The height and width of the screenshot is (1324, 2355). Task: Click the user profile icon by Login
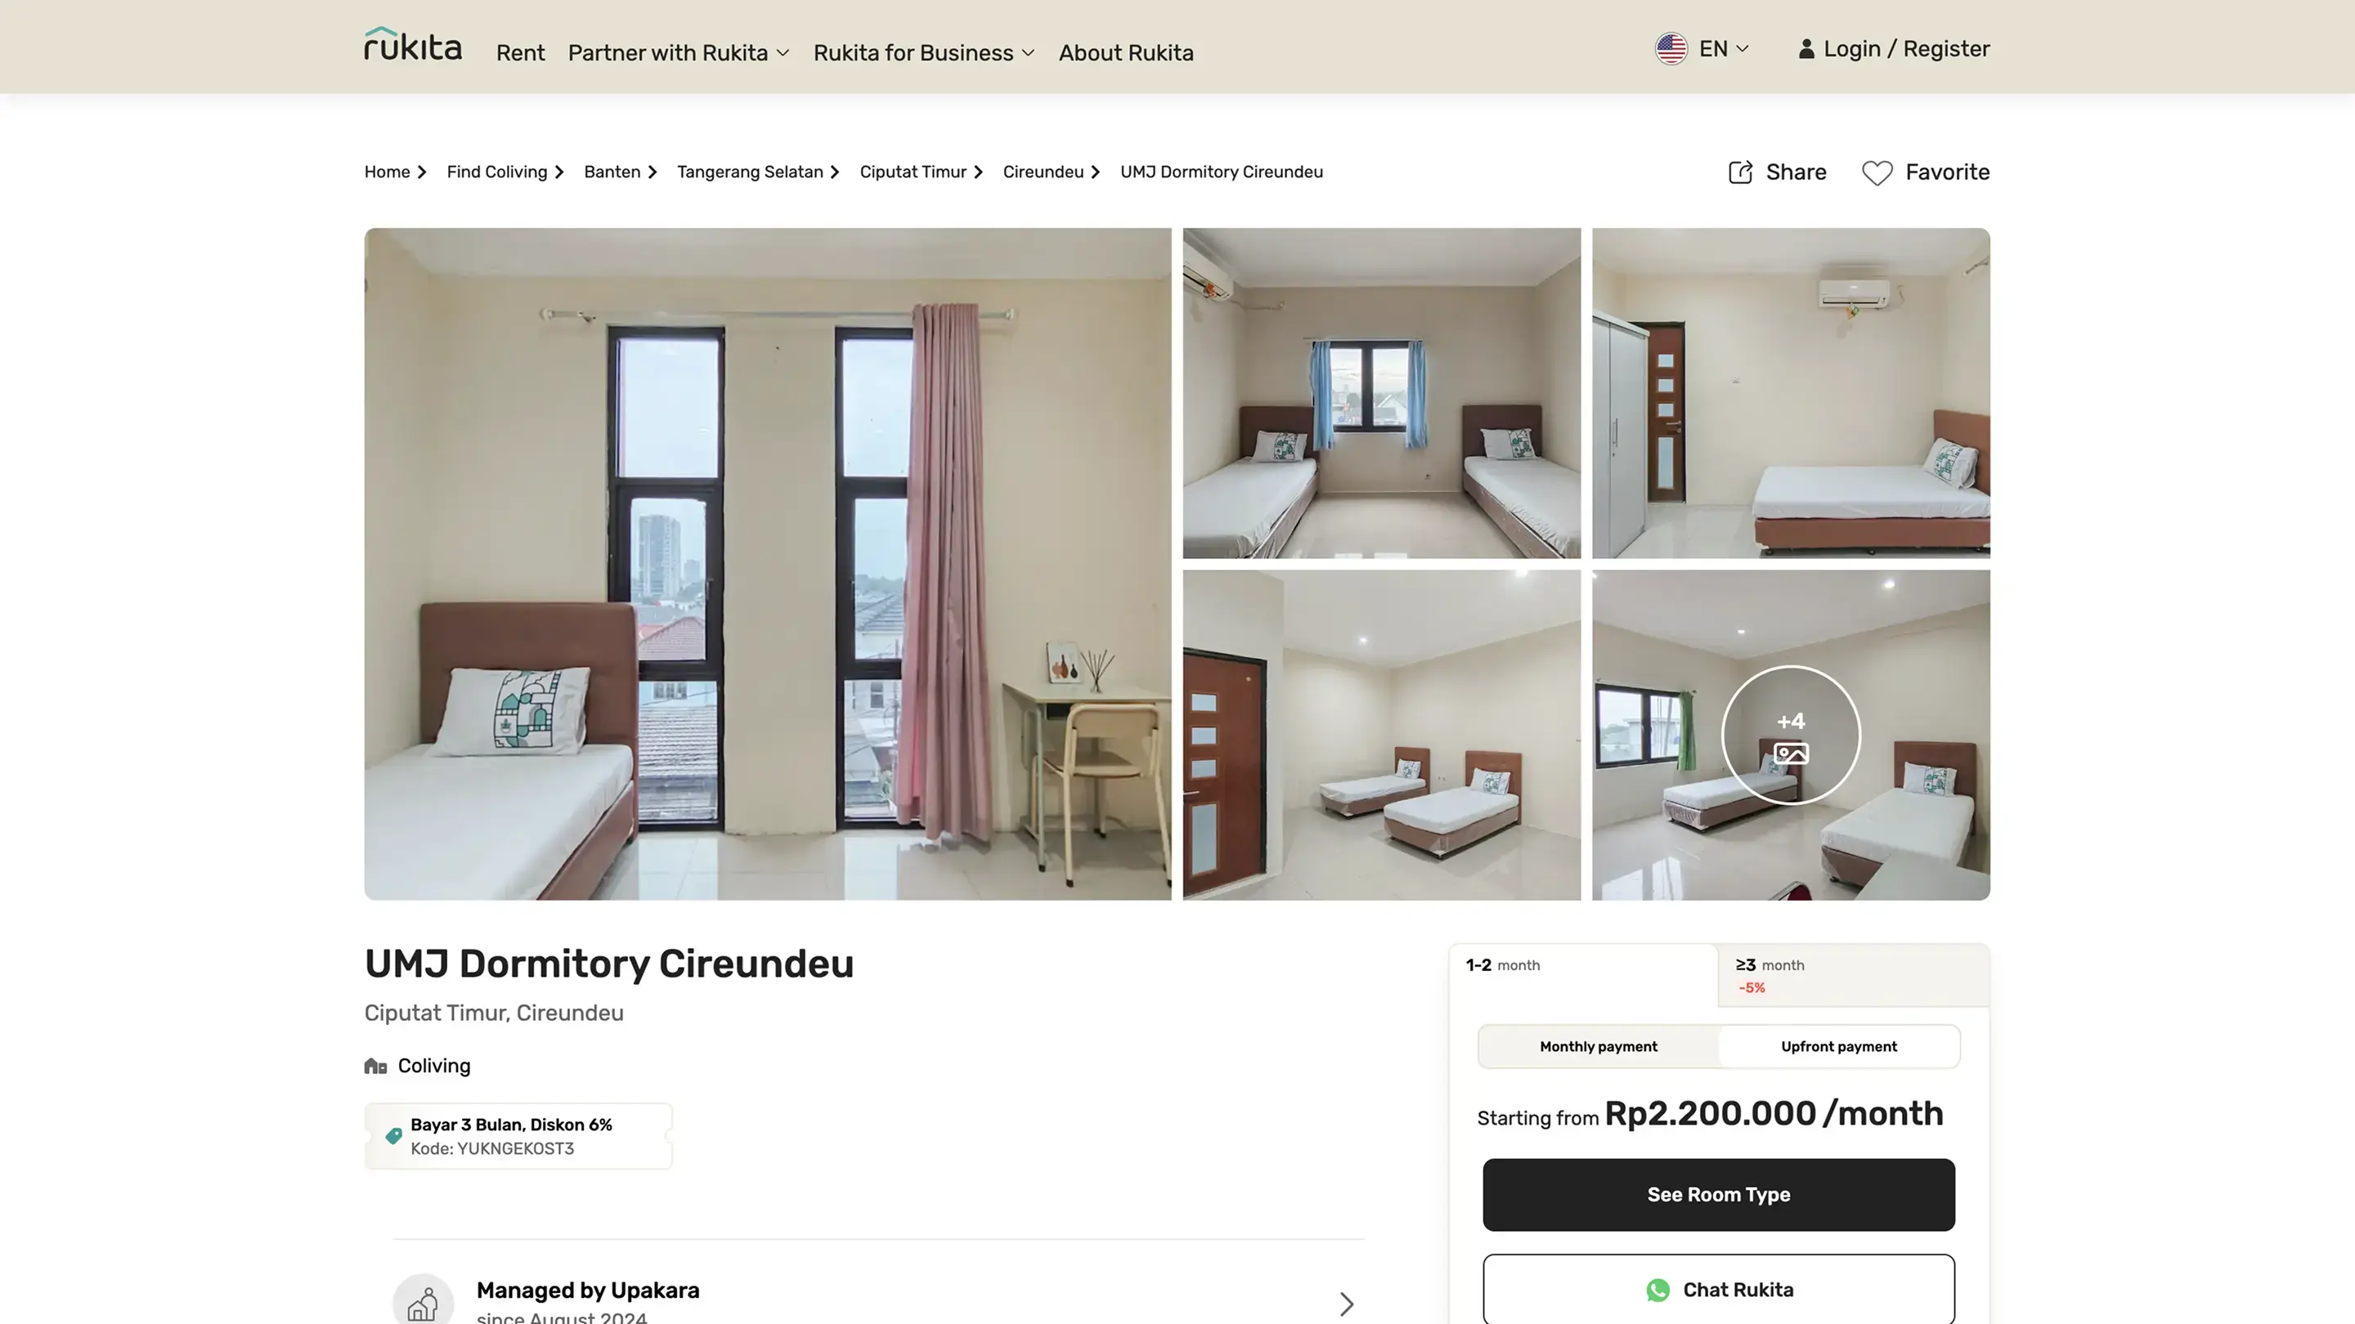[1806, 49]
